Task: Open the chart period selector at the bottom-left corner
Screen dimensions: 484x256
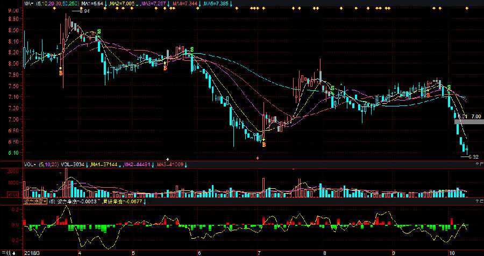Action: 8,253
